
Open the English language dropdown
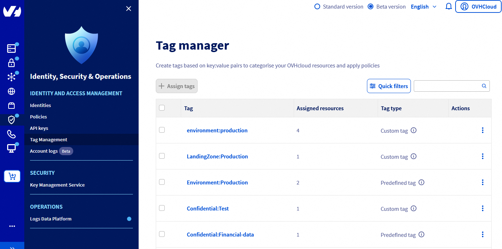(423, 6)
